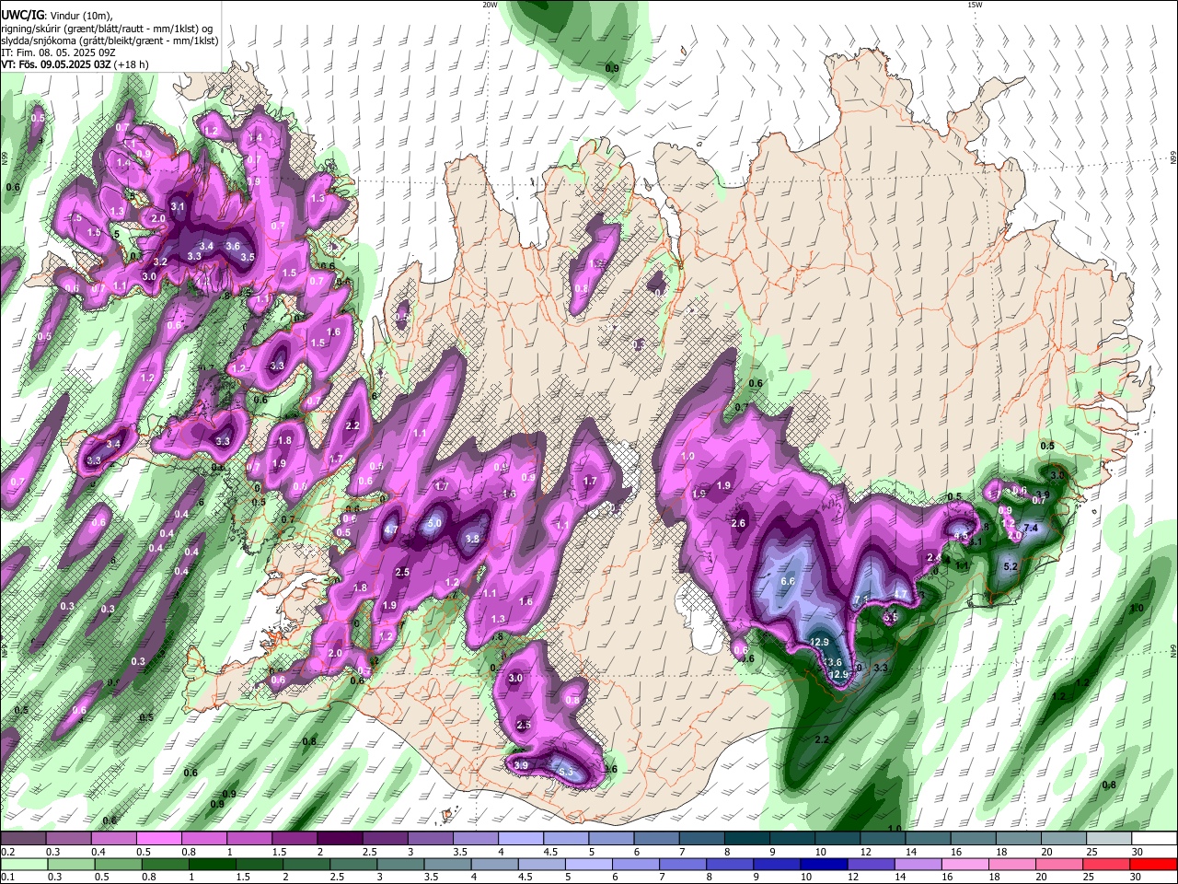Viewport: 1178px width, 884px height.
Task: Select the 'Vindur (10m)' header text
Action: pyautogui.click(x=80, y=16)
